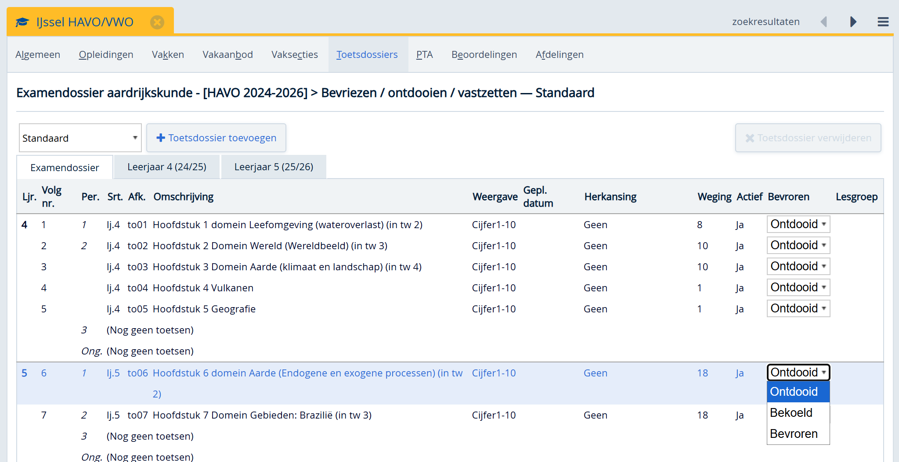Click the Toetsdossier verwijderen button

pyautogui.click(x=808, y=138)
